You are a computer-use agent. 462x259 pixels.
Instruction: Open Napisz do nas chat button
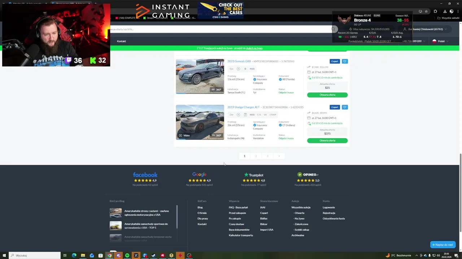point(443,245)
